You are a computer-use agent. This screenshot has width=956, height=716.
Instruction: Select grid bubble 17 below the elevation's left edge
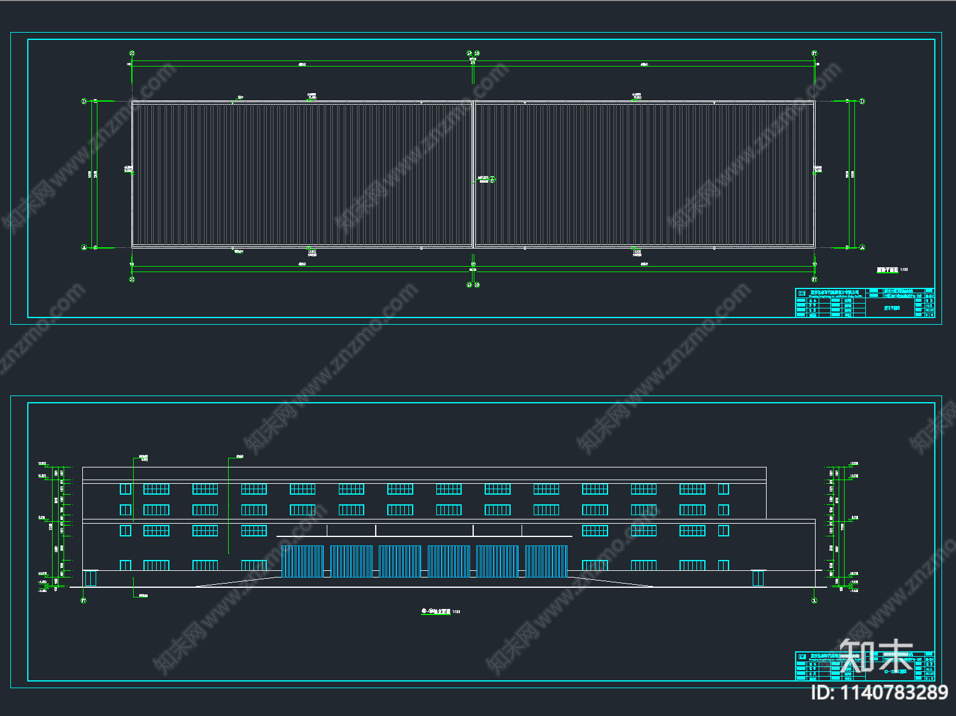coord(83,600)
